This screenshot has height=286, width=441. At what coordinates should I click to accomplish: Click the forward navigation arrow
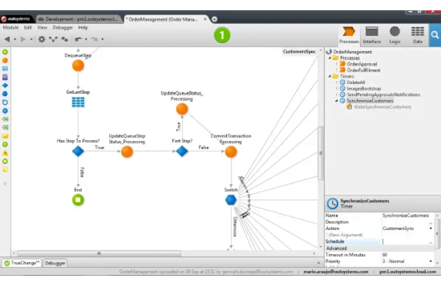[23, 39]
